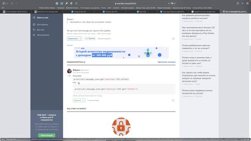Switch to 'telegram bot api message entit' tab
Viewport: 251px width, 141px height.
pyautogui.click(x=204, y=11)
